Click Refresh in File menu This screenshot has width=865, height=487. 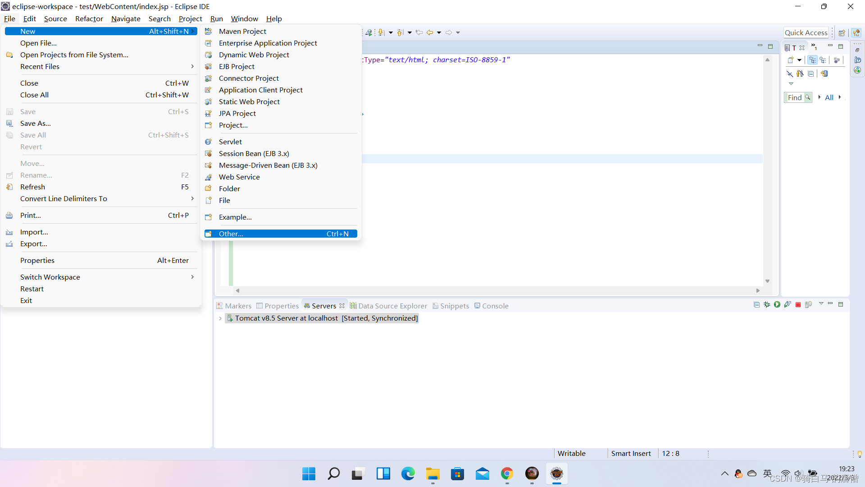tap(101, 187)
